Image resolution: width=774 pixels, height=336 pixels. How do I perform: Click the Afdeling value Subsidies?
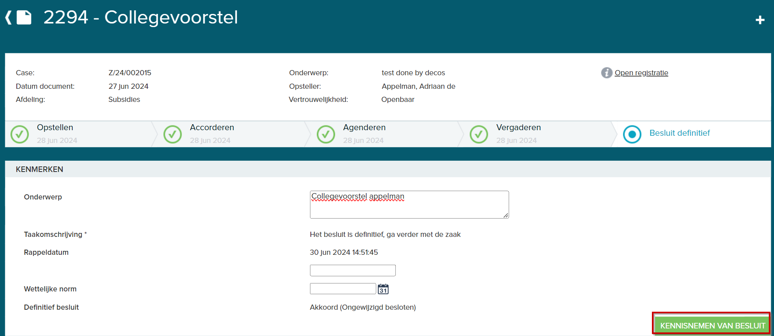pos(124,100)
